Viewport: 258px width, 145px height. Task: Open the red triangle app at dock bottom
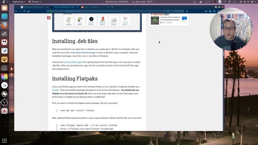pos(4,111)
